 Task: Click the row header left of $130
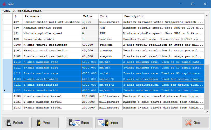coord(8,96)
